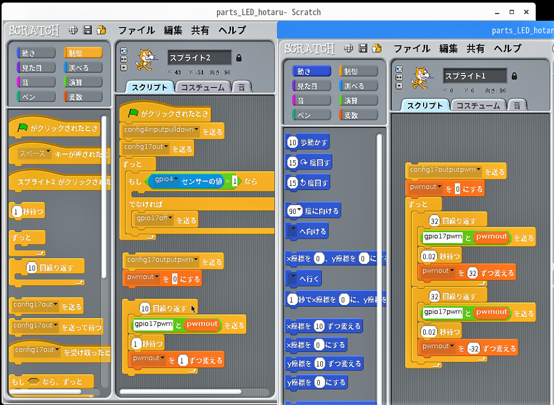Open the ファイル menu in the スプライト2 window

[x=136, y=30]
